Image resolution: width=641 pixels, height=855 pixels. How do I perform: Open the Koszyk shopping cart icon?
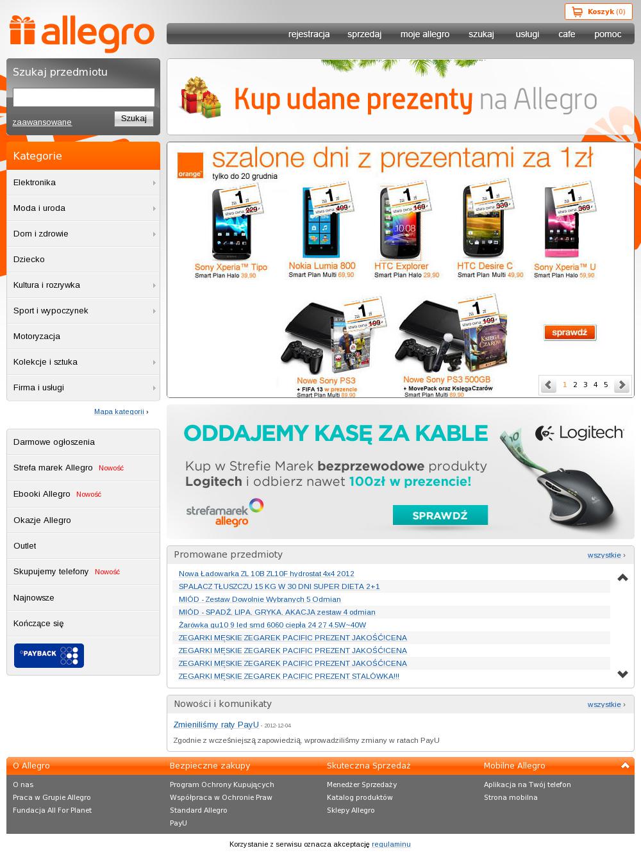coord(578,12)
